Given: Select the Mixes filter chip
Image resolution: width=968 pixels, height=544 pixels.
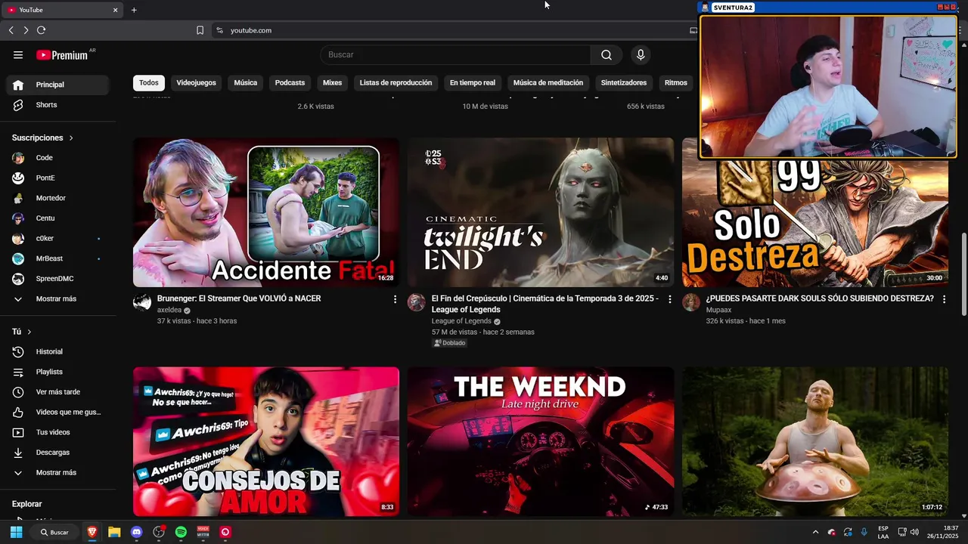Looking at the screenshot, I should point(332,83).
